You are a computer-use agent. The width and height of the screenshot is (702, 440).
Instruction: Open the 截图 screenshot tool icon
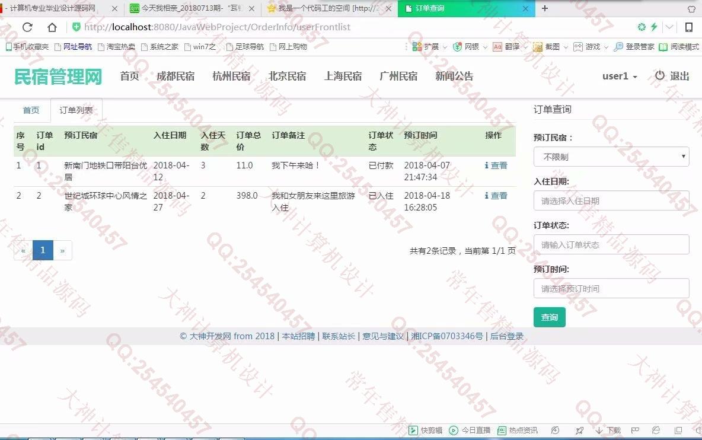[x=538, y=47]
